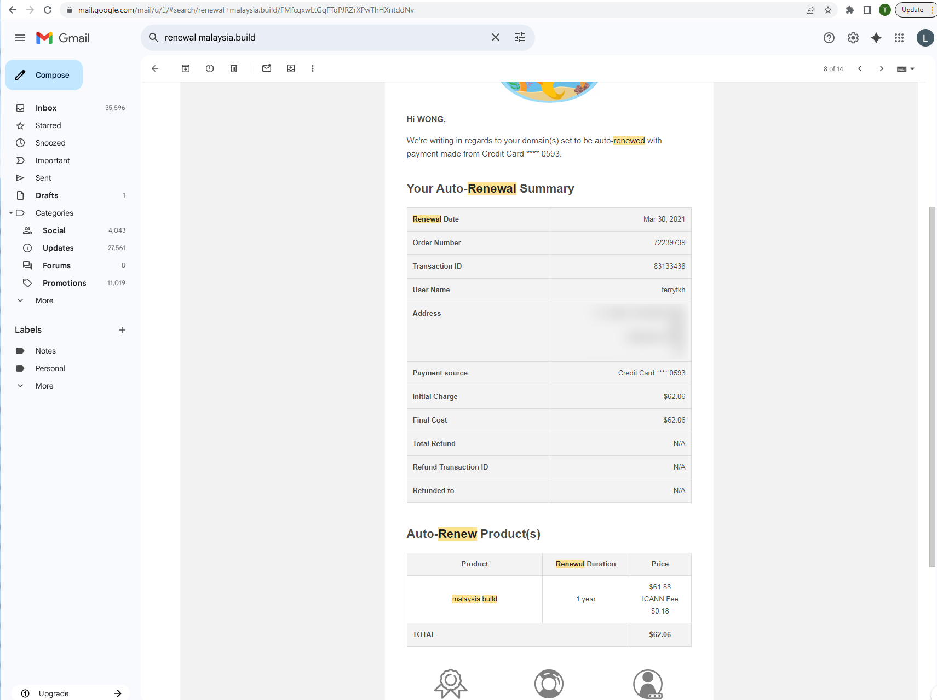Toggle the browser side panel icon

point(867,10)
